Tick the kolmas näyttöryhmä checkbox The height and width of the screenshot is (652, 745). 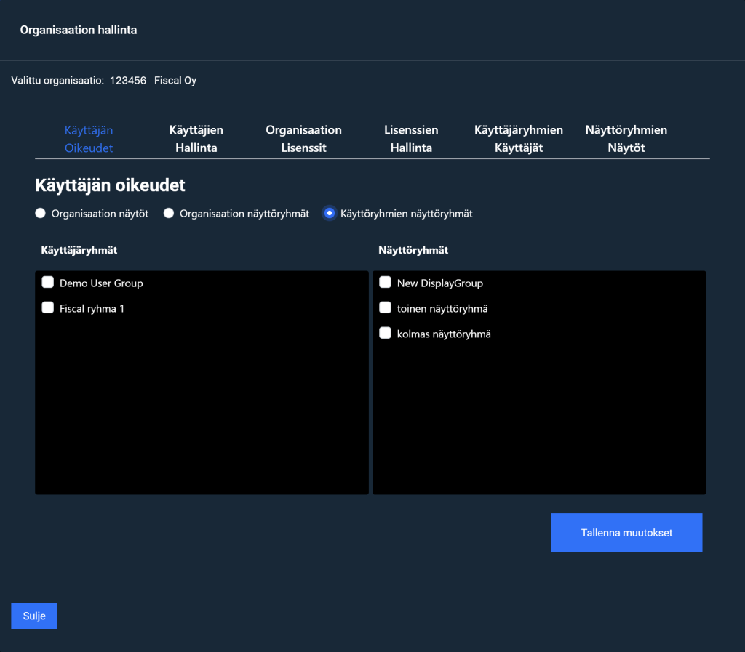coord(386,334)
